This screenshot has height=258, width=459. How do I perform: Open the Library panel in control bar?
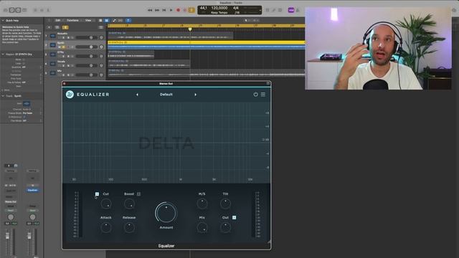pyautogui.click(x=5, y=10)
